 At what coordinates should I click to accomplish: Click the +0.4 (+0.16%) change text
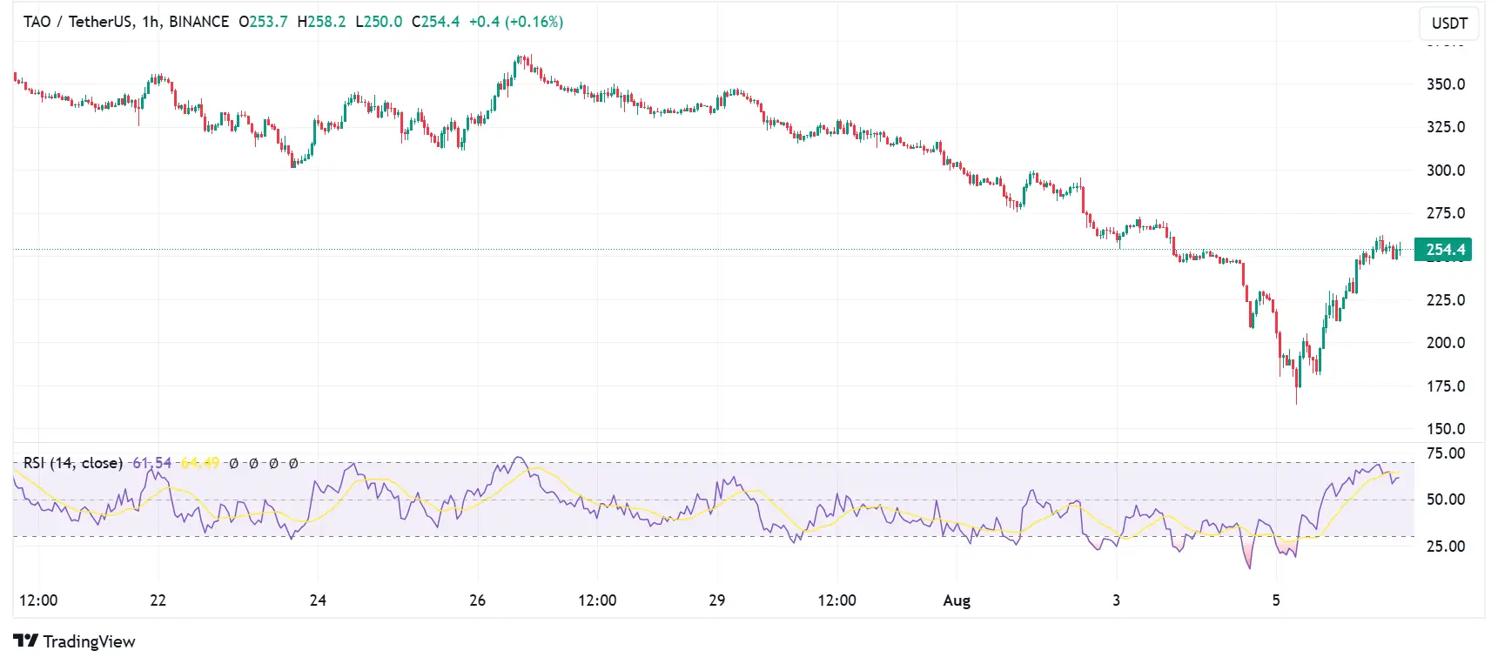point(516,22)
